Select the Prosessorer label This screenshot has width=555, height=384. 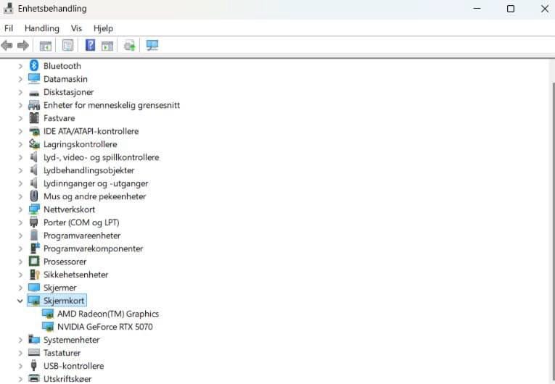coord(65,262)
